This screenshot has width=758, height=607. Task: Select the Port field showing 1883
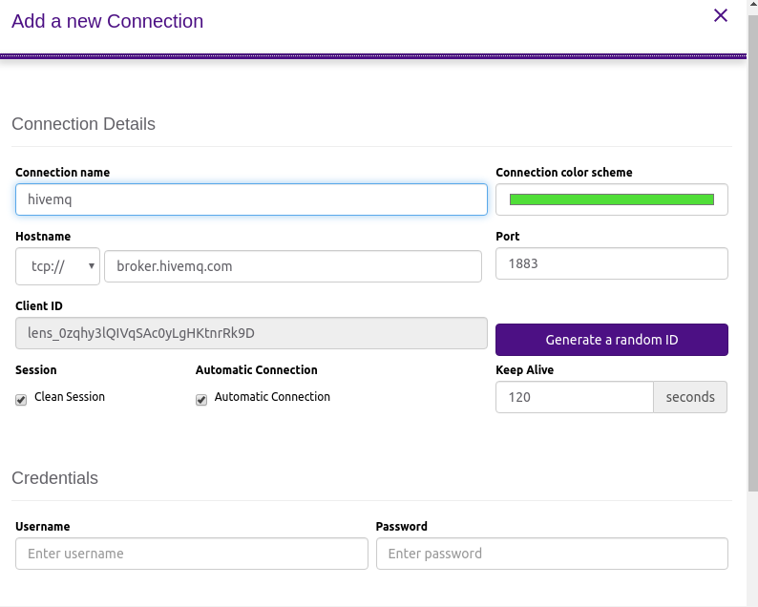tap(612, 263)
